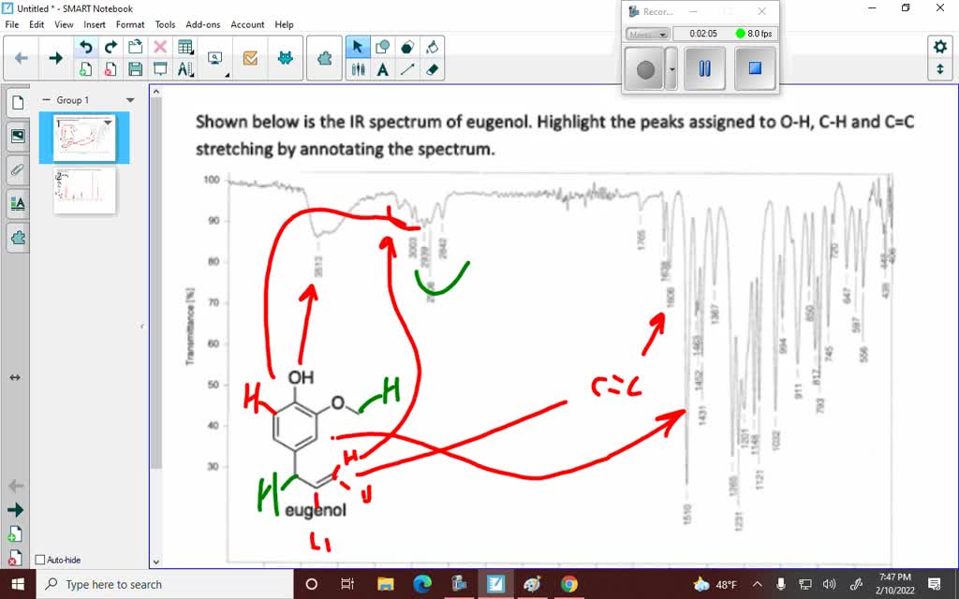Screen dimensions: 959x599
Task: Pause the screen recording
Action: click(x=704, y=67)
